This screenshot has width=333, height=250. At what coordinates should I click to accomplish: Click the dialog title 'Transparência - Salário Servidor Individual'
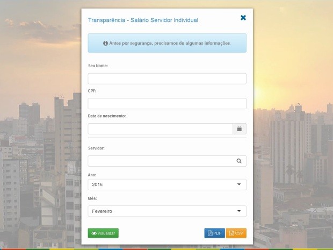point(143,20)
